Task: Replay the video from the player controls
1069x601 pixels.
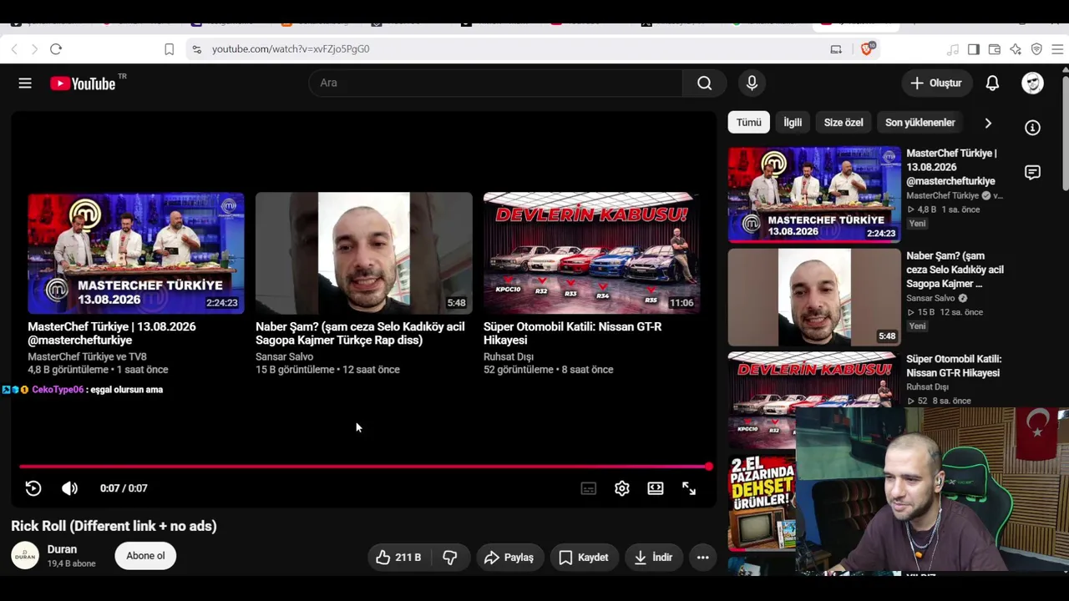Action: pos(33,488)
